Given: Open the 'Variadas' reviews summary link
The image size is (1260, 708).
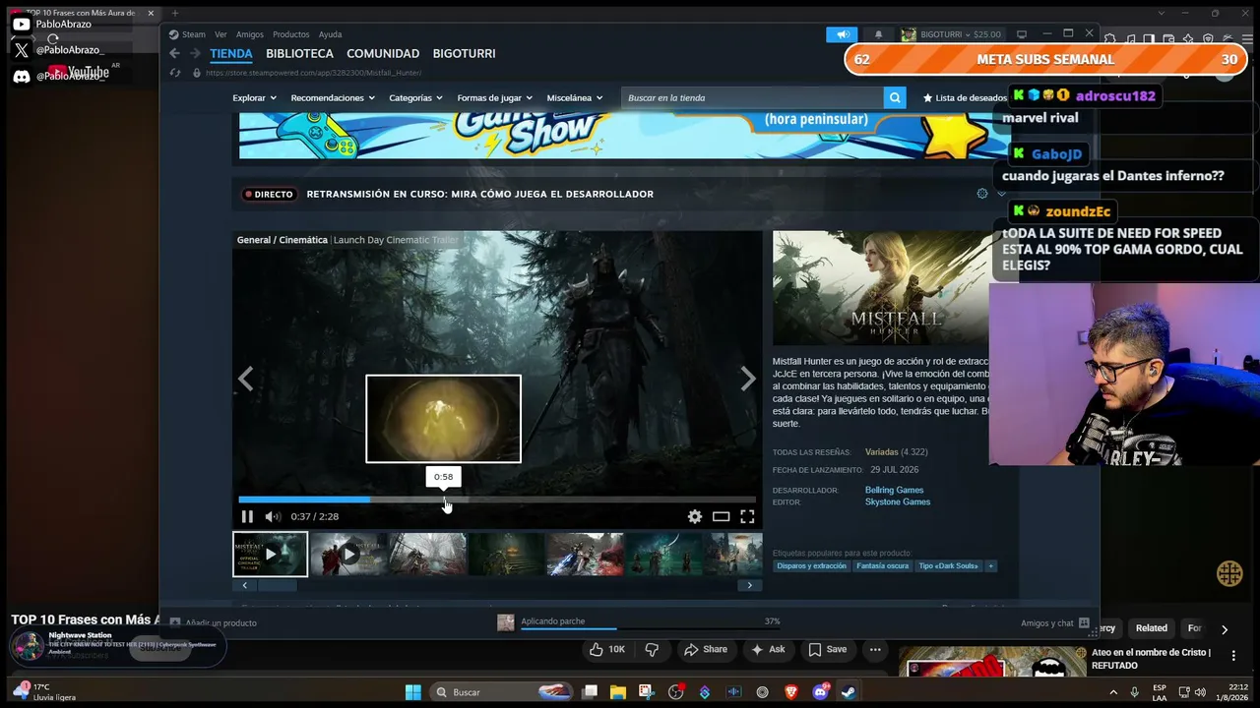Looking at the screenshot, I should pyautogui.click(x=882, y=452).
